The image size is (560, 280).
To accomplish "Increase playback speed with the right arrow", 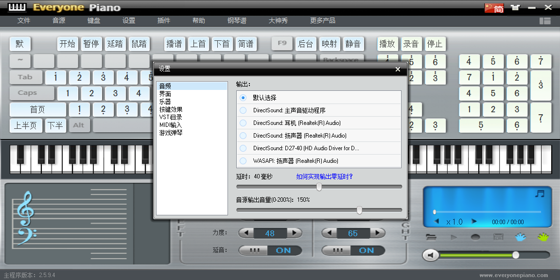I will 474,222.
